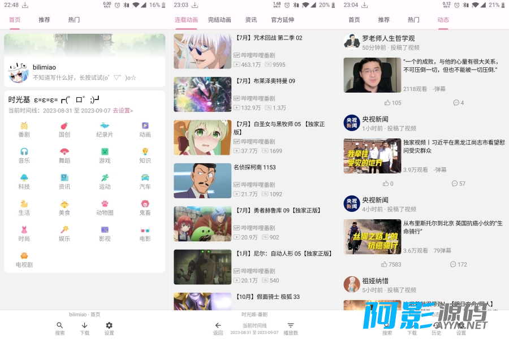Tap 设置 gear on bilimiao home screen
509x339 pixels.
pyautogui.click(x=109, y=328)
